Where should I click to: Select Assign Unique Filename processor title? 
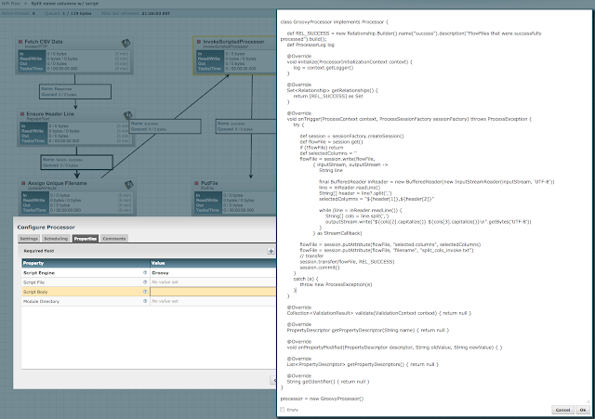58,183
